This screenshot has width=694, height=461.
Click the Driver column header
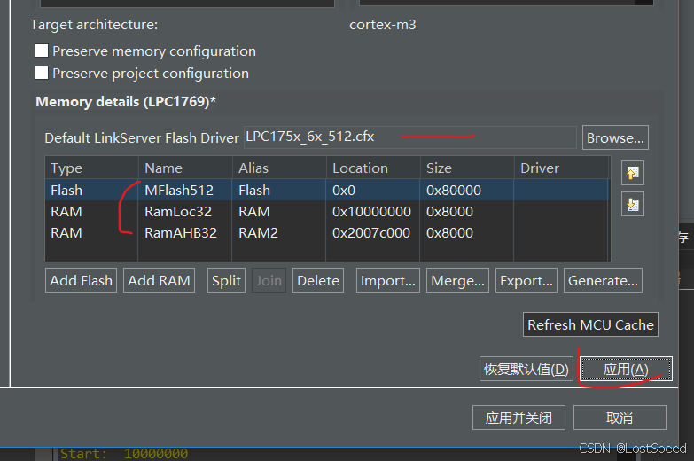(561, 168)
